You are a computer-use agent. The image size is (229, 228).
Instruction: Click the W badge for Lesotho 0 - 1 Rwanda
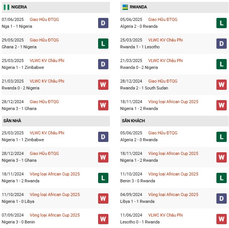[221, 219]
